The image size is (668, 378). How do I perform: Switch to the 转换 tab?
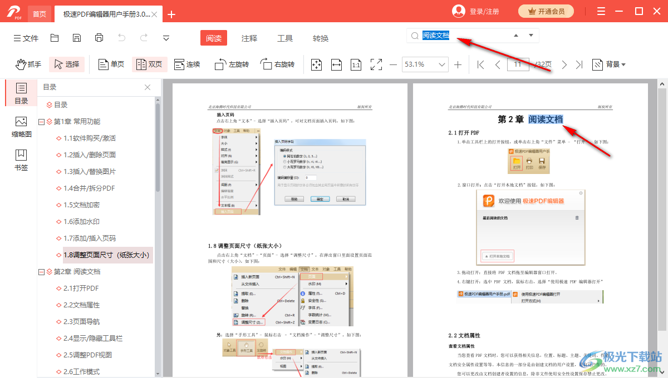pyautogui.click(x=321, y=38)
